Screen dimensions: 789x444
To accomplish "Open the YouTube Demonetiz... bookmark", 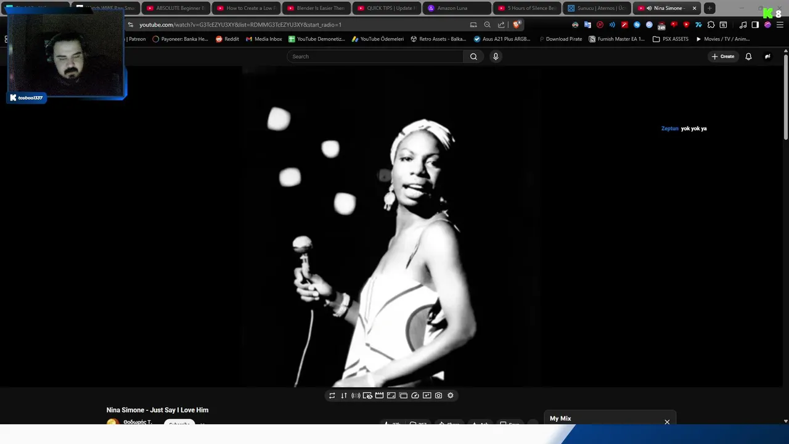I will (x=317, y=39).
